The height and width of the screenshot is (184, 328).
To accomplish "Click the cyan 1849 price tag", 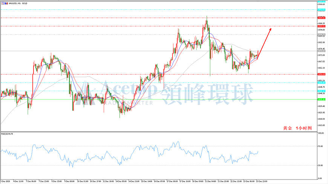I will (x=321, y=83).
